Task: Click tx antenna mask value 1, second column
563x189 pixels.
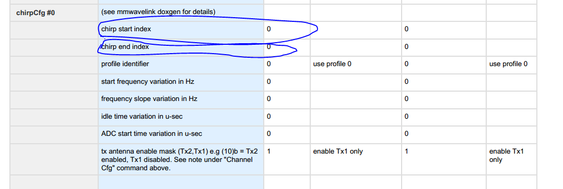Action: point(406,152)
